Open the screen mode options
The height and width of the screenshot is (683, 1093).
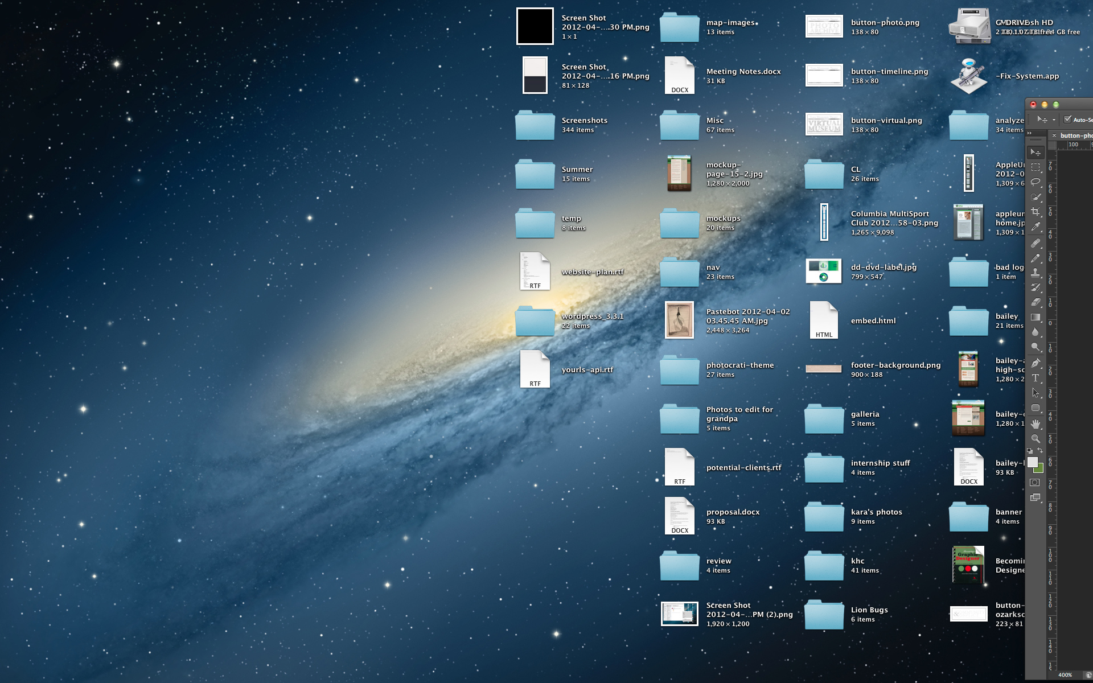tap(1035, 497)
